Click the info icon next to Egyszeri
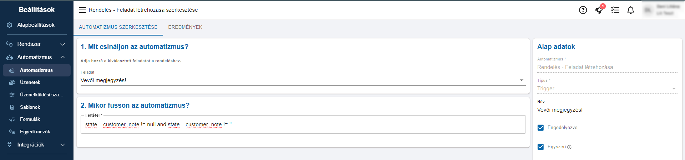The width and height of the screenshot is (685, 160). coord(569,147)
